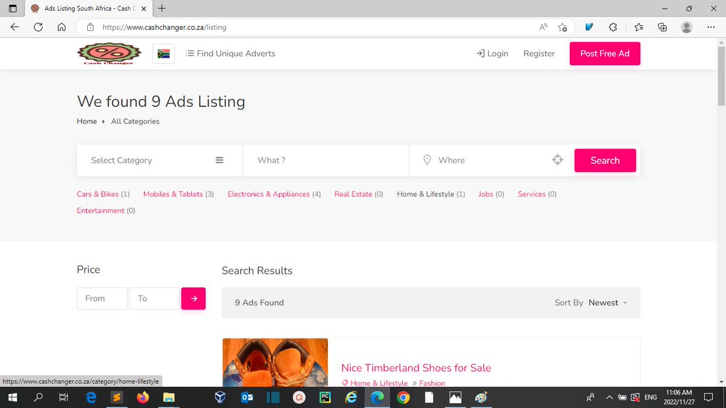This screenshot has width=726, height=408.
Task: Click the Cash Changer logo
Action: (109, 53)
